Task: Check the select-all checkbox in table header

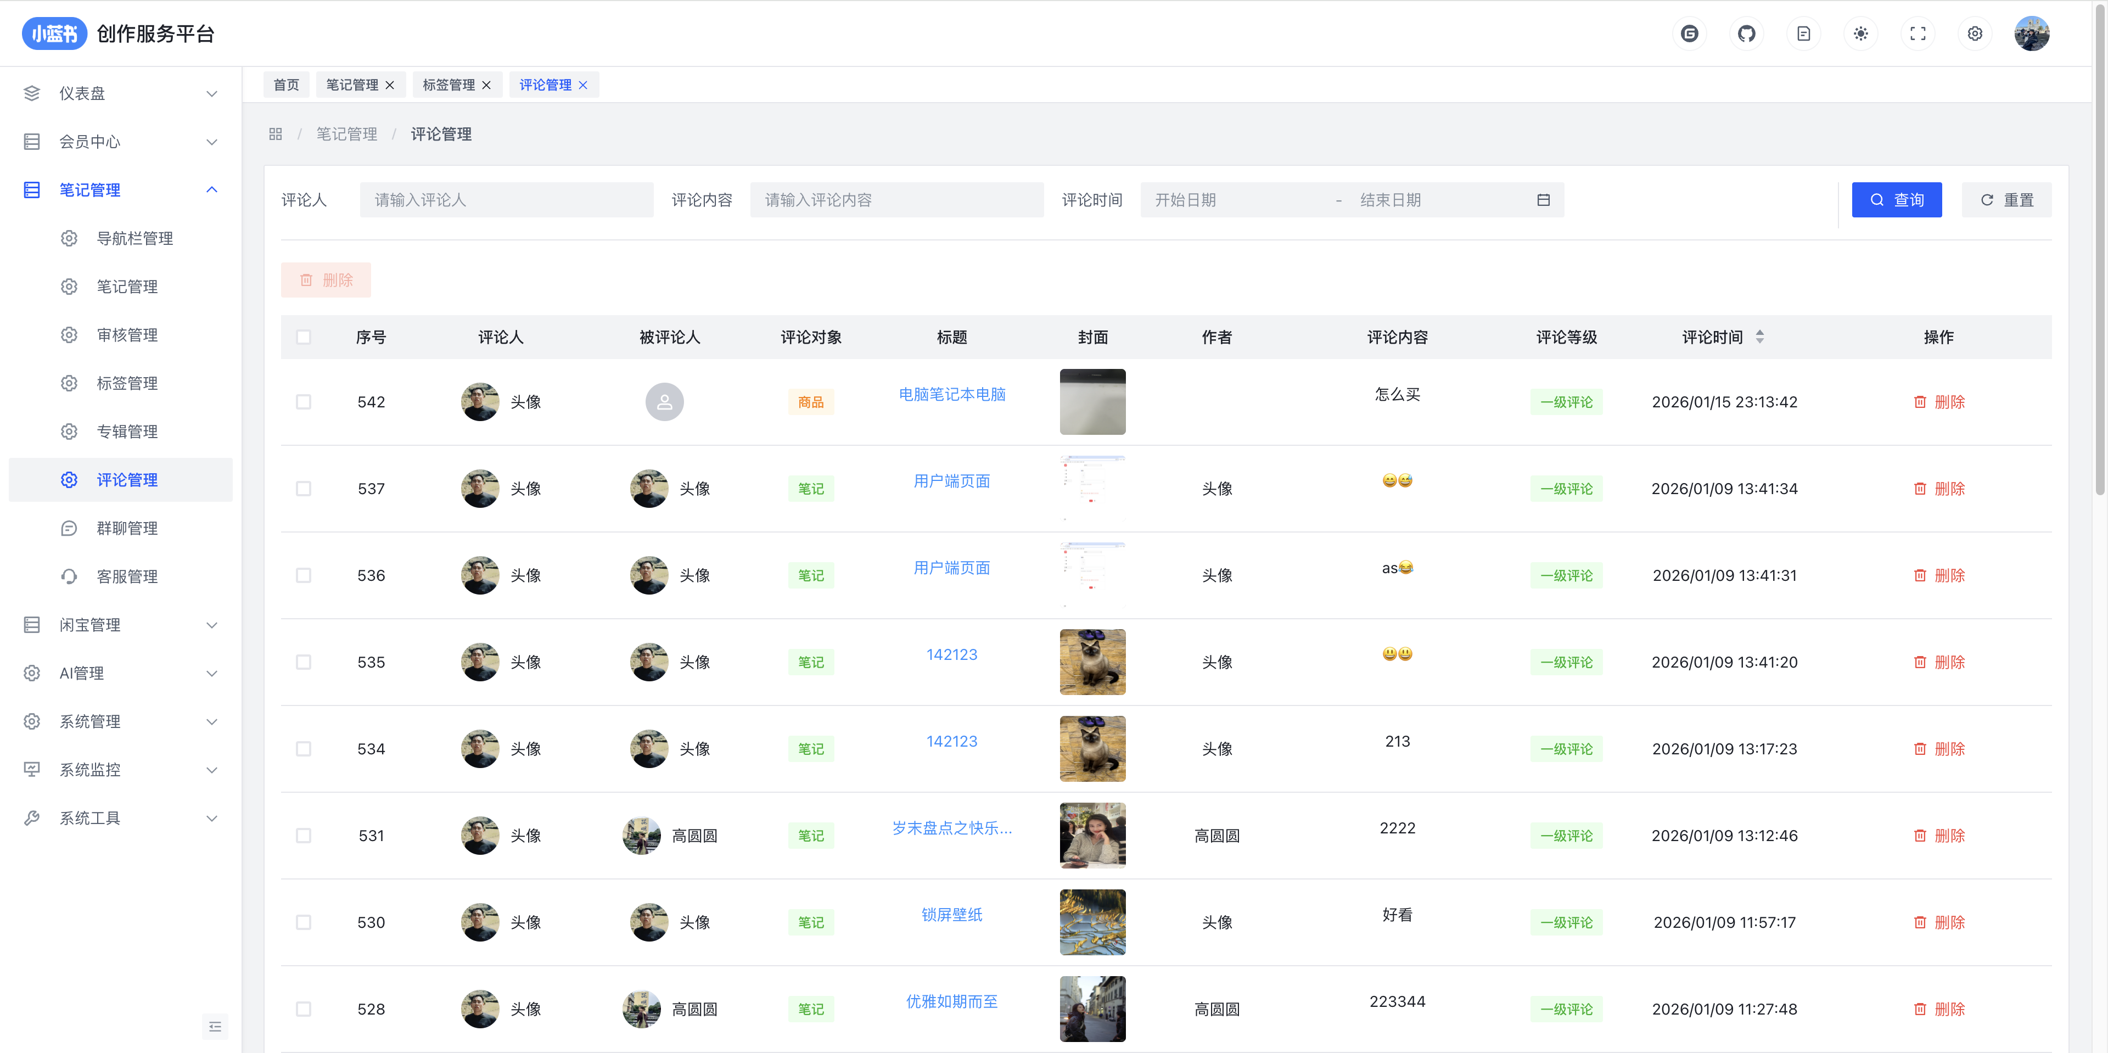Action: 304,337
